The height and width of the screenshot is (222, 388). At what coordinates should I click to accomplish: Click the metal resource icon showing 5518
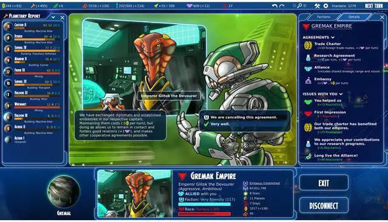[x=85, y=5]
